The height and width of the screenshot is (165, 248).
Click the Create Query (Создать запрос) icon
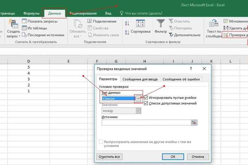tap(13, 24)
